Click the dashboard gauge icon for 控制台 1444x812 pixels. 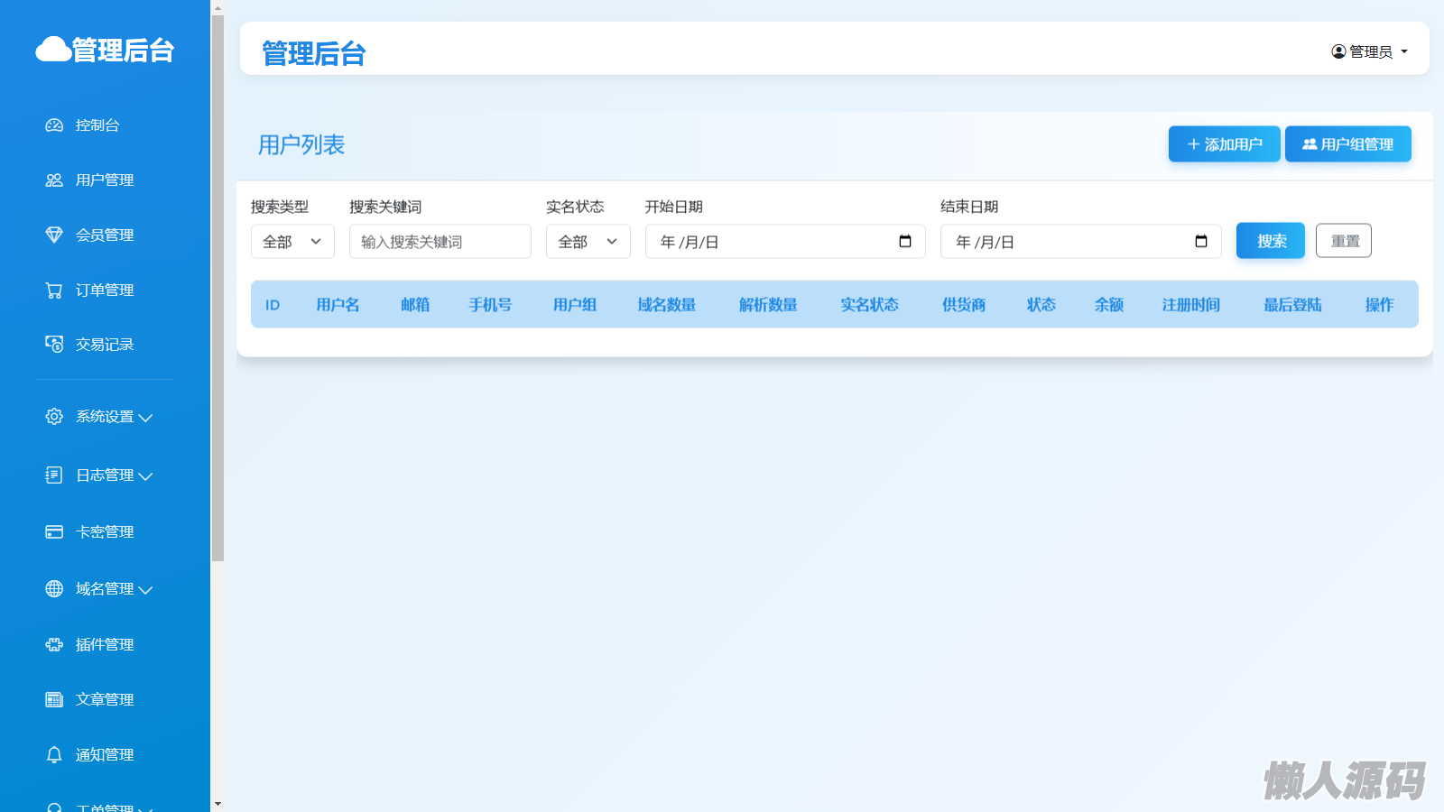pos(54,125)
